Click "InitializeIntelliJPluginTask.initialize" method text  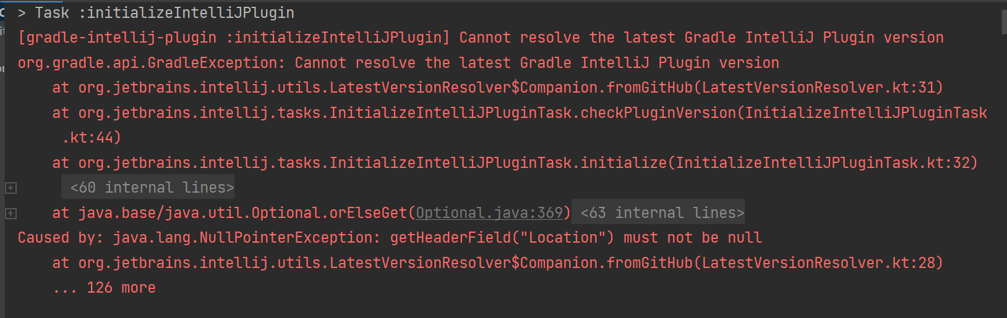coord(498,163)
